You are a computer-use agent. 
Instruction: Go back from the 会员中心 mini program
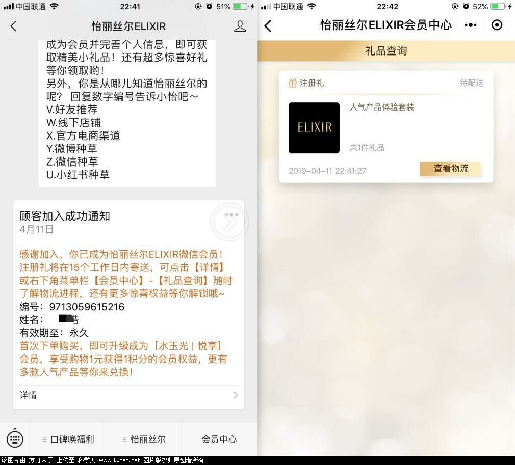pos(268,25)
